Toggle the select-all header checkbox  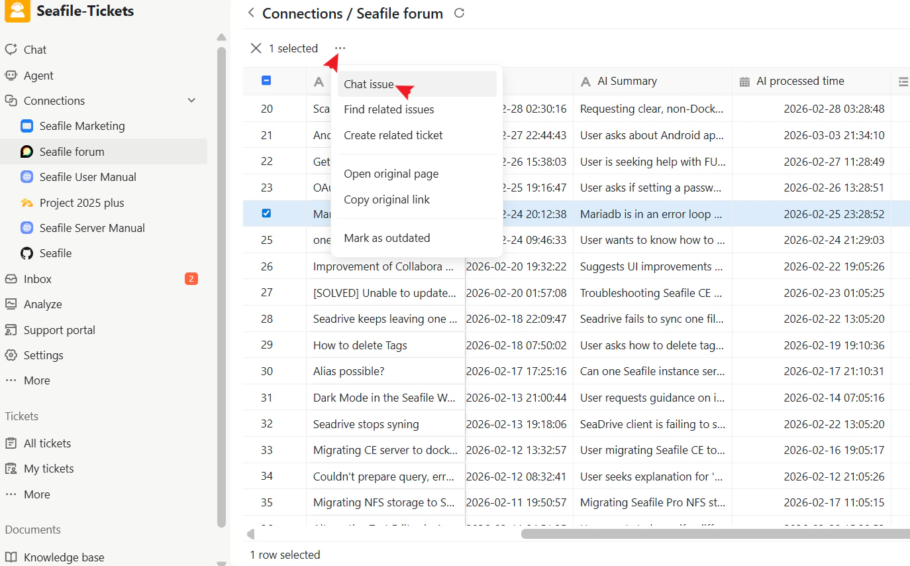click(266, 81)
